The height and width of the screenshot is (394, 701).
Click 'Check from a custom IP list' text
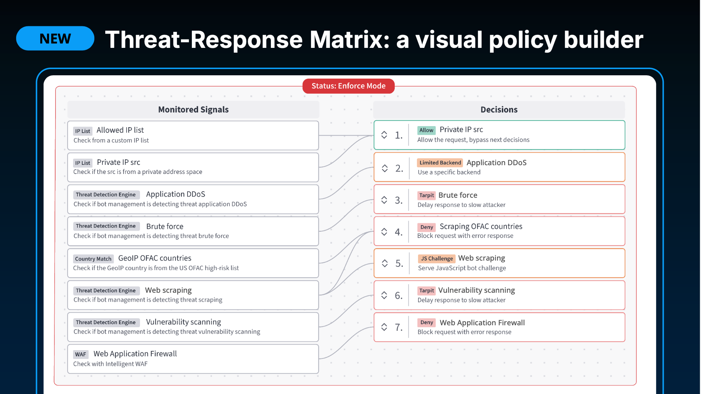[111, 140]
